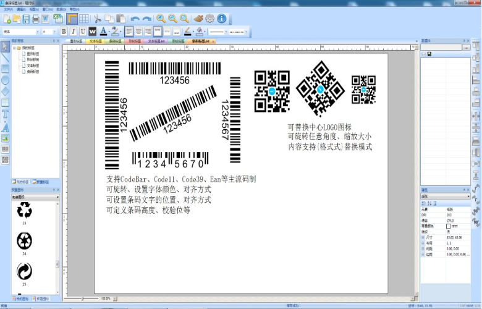Toggle underline formatting

(83, 32)
